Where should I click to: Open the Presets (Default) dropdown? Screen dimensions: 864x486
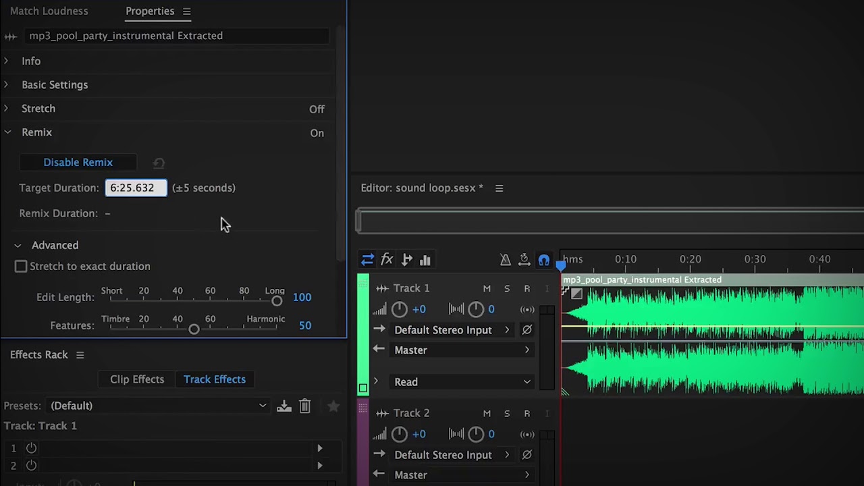[159, 406]
